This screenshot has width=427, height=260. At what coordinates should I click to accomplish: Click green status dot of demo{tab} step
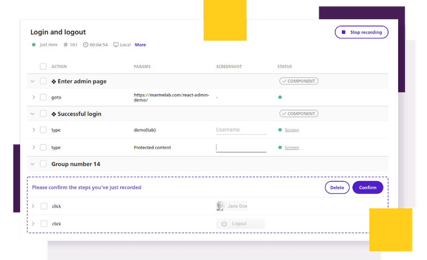(280, 130)
